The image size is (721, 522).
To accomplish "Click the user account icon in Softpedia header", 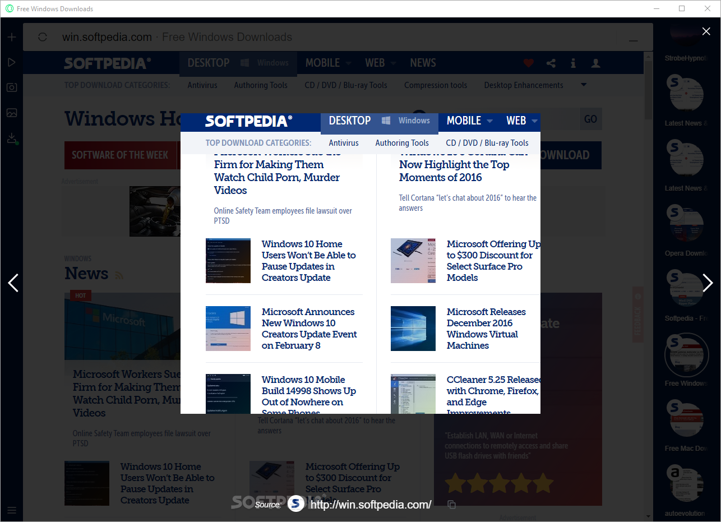I will click(595, 63).
